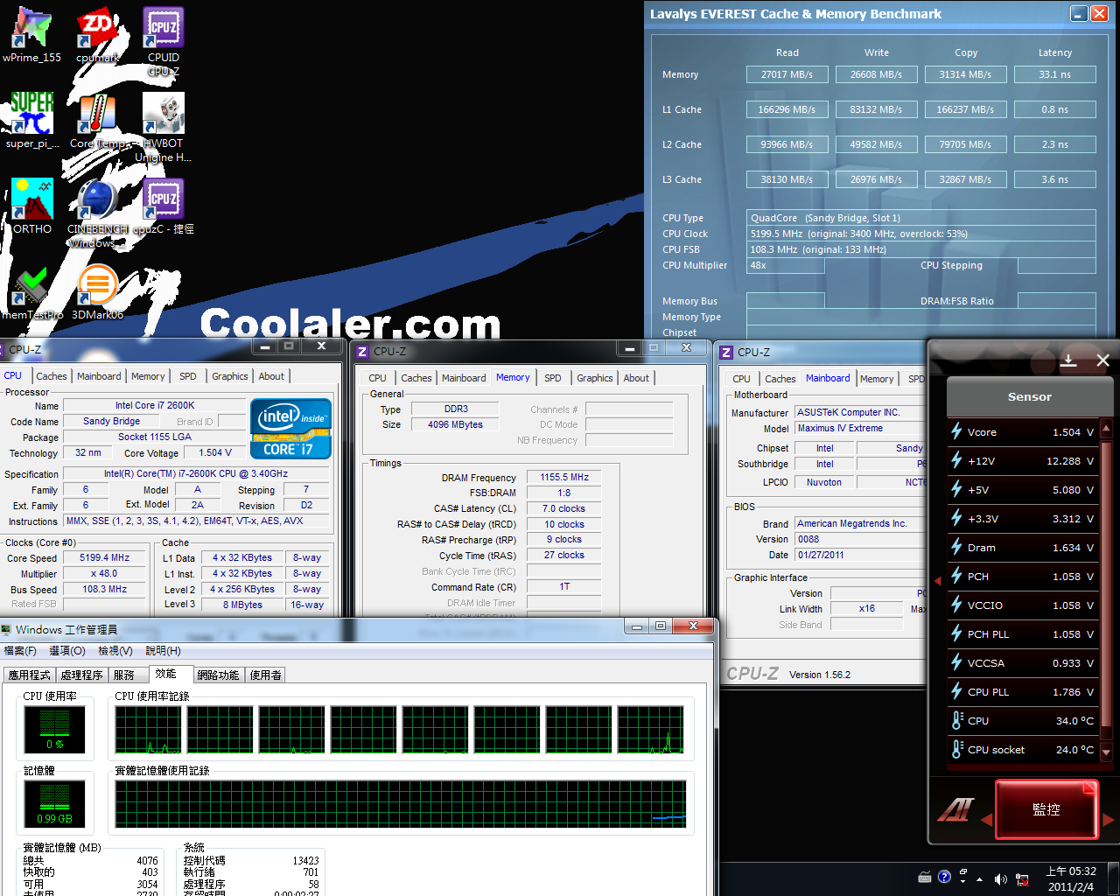Show hidden tray icons with the up arrow
This screenshot has height=896, width=1120.
click(x=979, y=879)
